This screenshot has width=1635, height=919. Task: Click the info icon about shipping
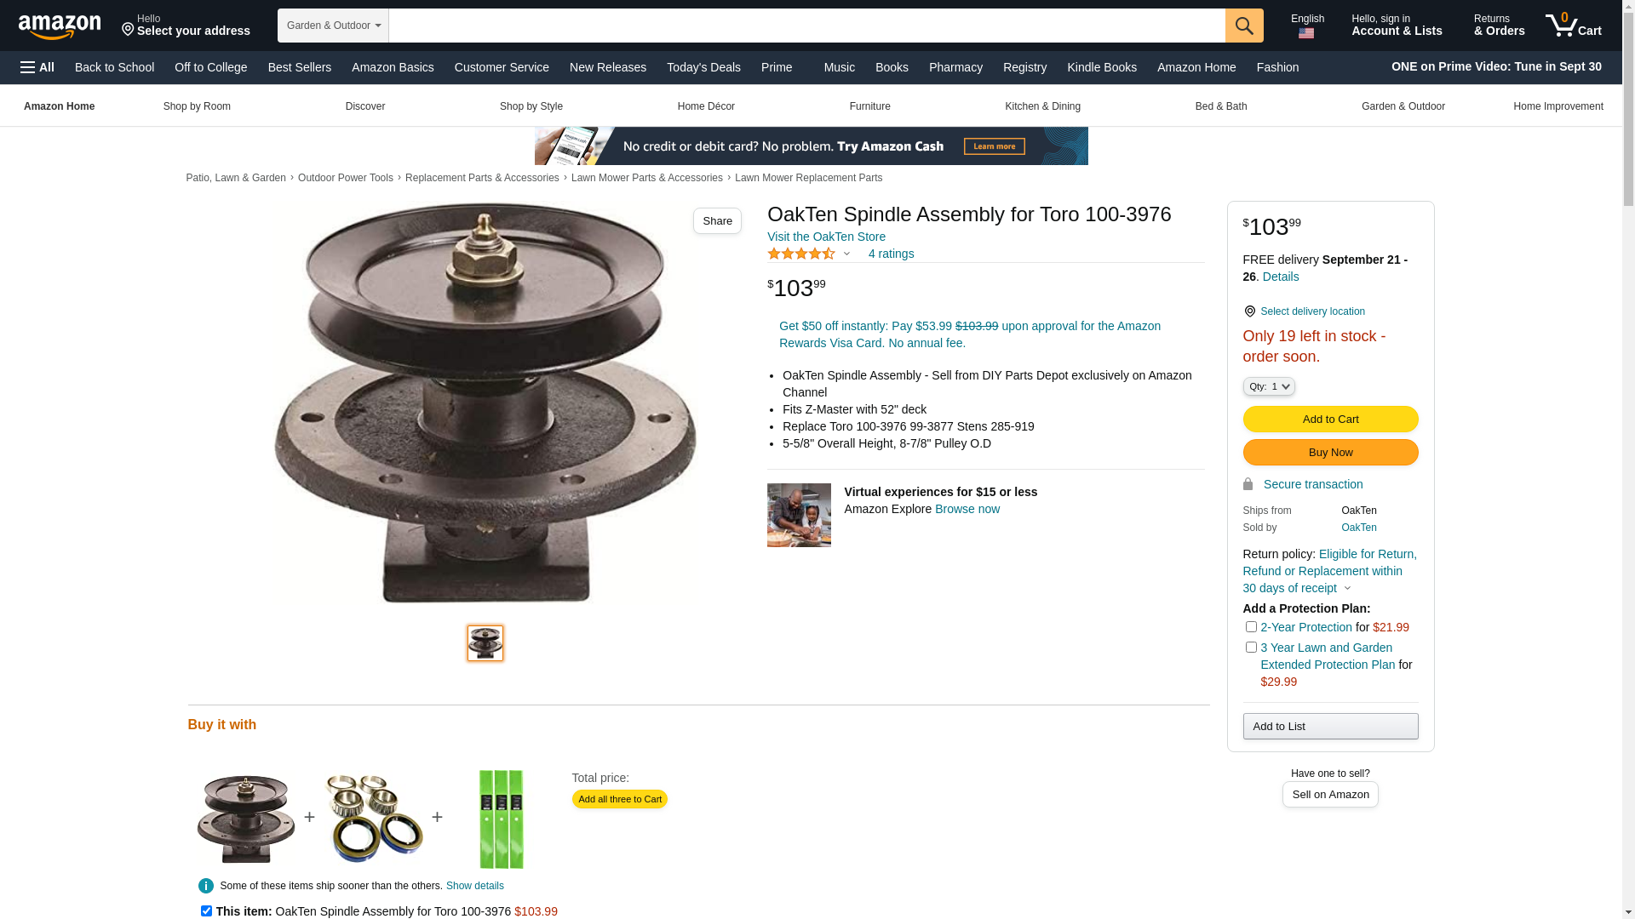point(205,886)
